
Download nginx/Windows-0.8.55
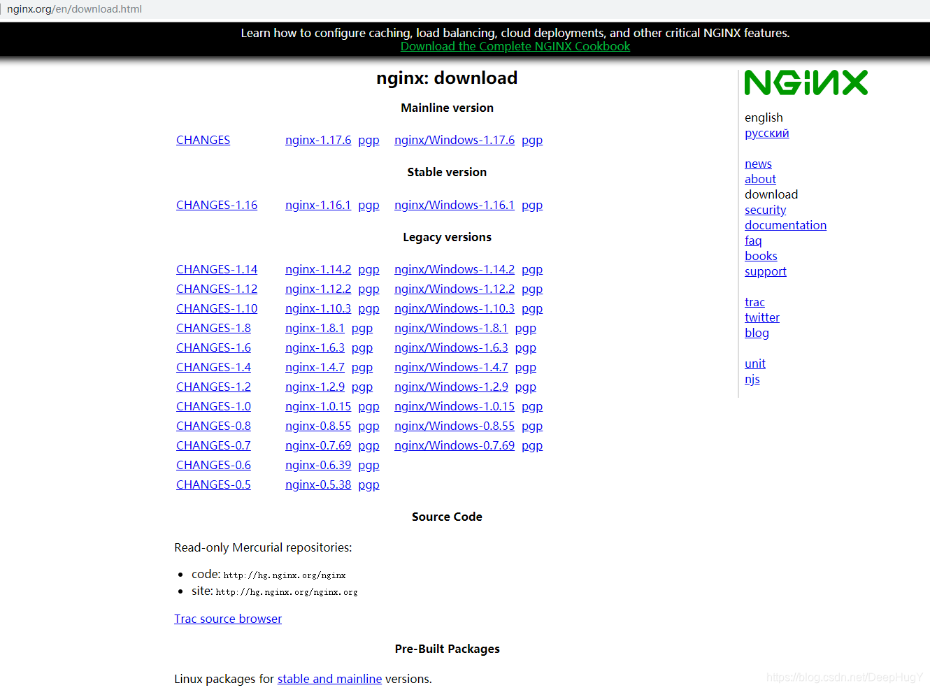[x=455, y=426]
